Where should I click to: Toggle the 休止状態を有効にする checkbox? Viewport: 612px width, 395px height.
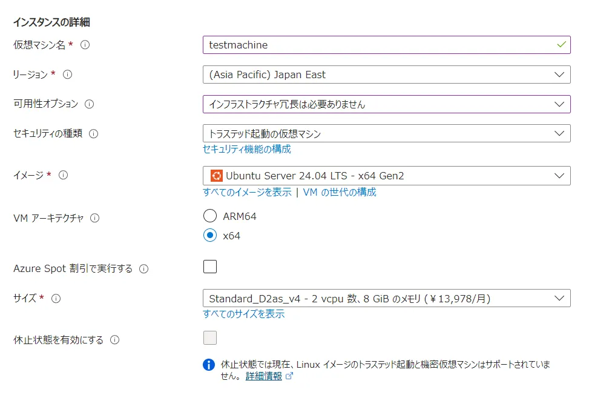coord(210,338)
